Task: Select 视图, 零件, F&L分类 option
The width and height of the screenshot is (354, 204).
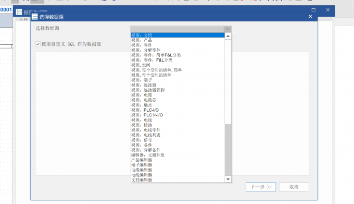Action: pos(178,60)
